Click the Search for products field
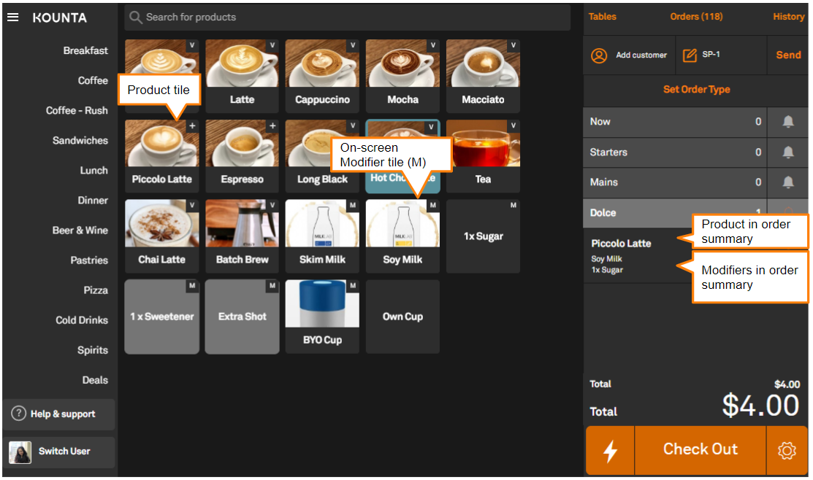813x480 pixels. pyautogui.click(x=347, y=17)
